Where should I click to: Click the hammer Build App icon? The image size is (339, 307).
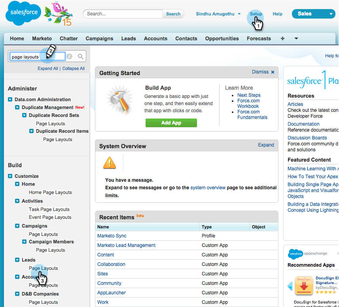click(120, 100)
